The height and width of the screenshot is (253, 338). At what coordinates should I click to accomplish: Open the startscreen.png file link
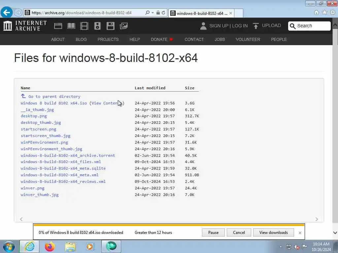coord(38,129)
